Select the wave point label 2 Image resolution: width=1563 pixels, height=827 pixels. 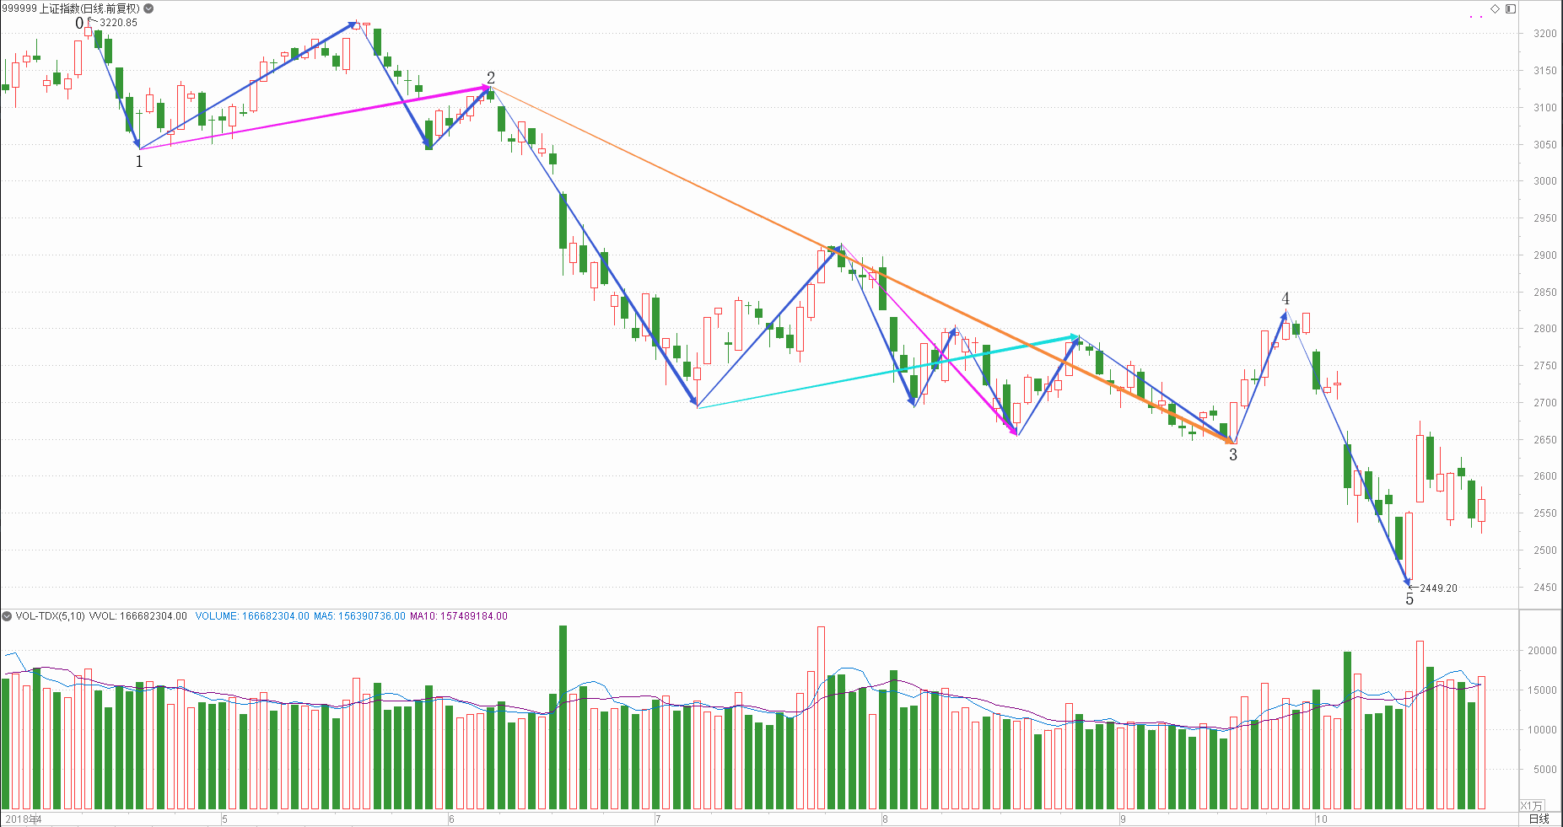click(x=491, y=78)
